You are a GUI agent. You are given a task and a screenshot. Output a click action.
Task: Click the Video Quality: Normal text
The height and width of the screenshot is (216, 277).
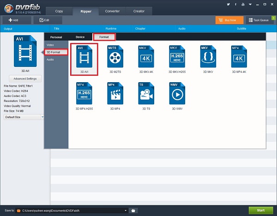pos(18,106)
